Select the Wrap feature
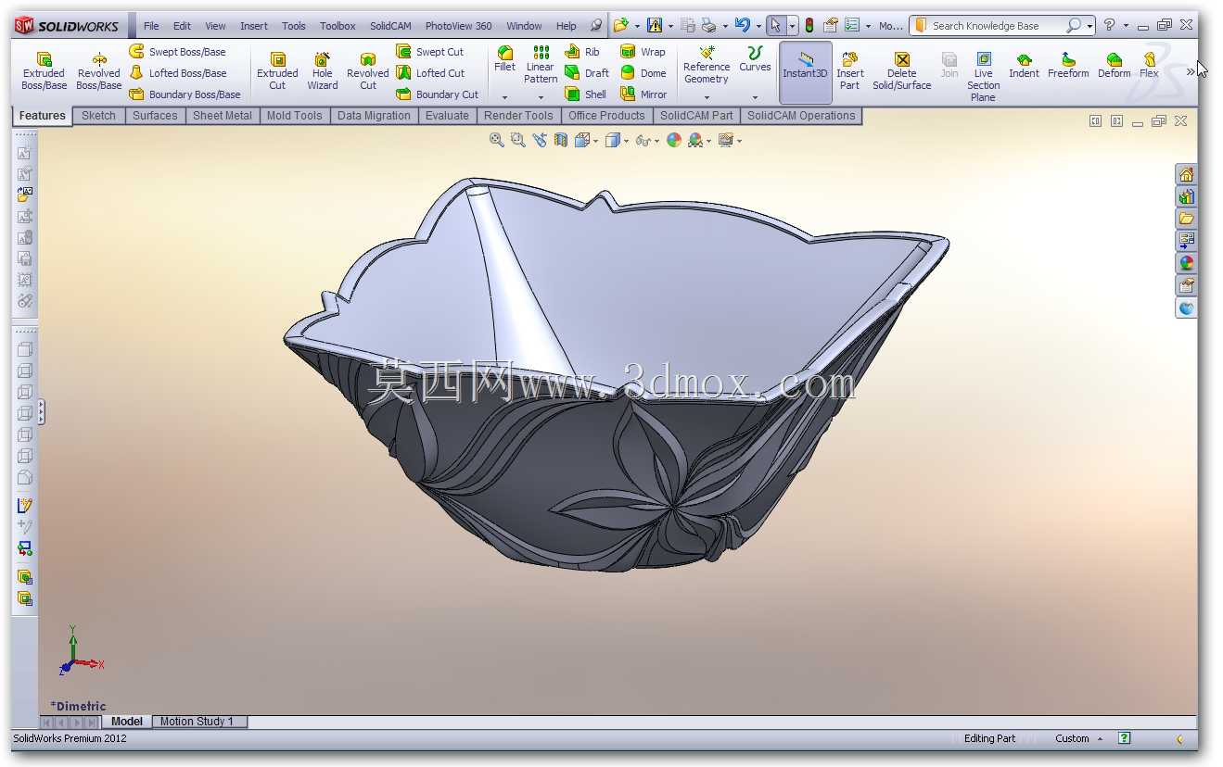The image size is (1223, 767). (643, 52)
